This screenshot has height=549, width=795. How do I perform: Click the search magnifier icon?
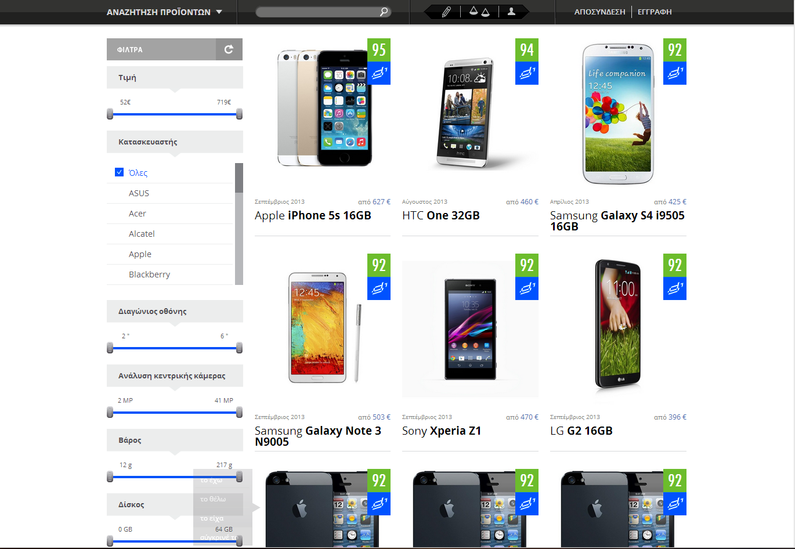[384, 12]
